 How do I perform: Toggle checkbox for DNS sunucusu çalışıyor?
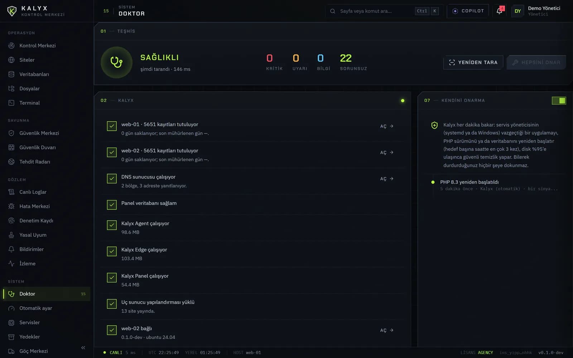click(112, 179)
